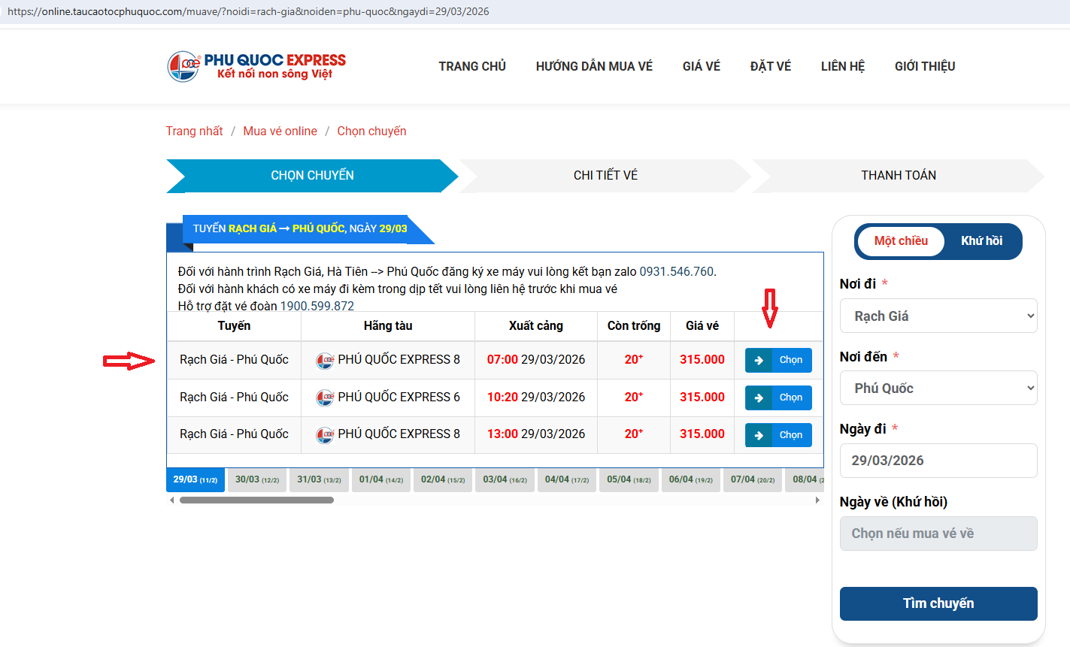Click Zalo phone number 0931.546.760

pos(676,271)
